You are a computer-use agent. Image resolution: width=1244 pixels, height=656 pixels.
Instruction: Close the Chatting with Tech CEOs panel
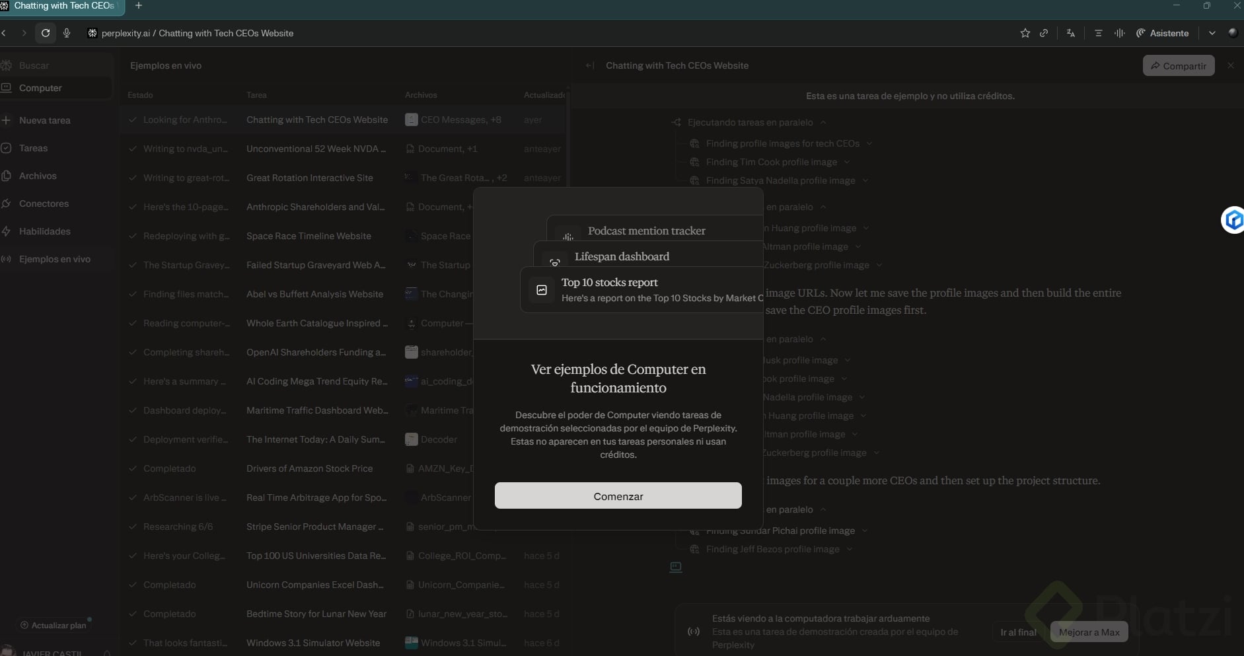(1231, 65)
